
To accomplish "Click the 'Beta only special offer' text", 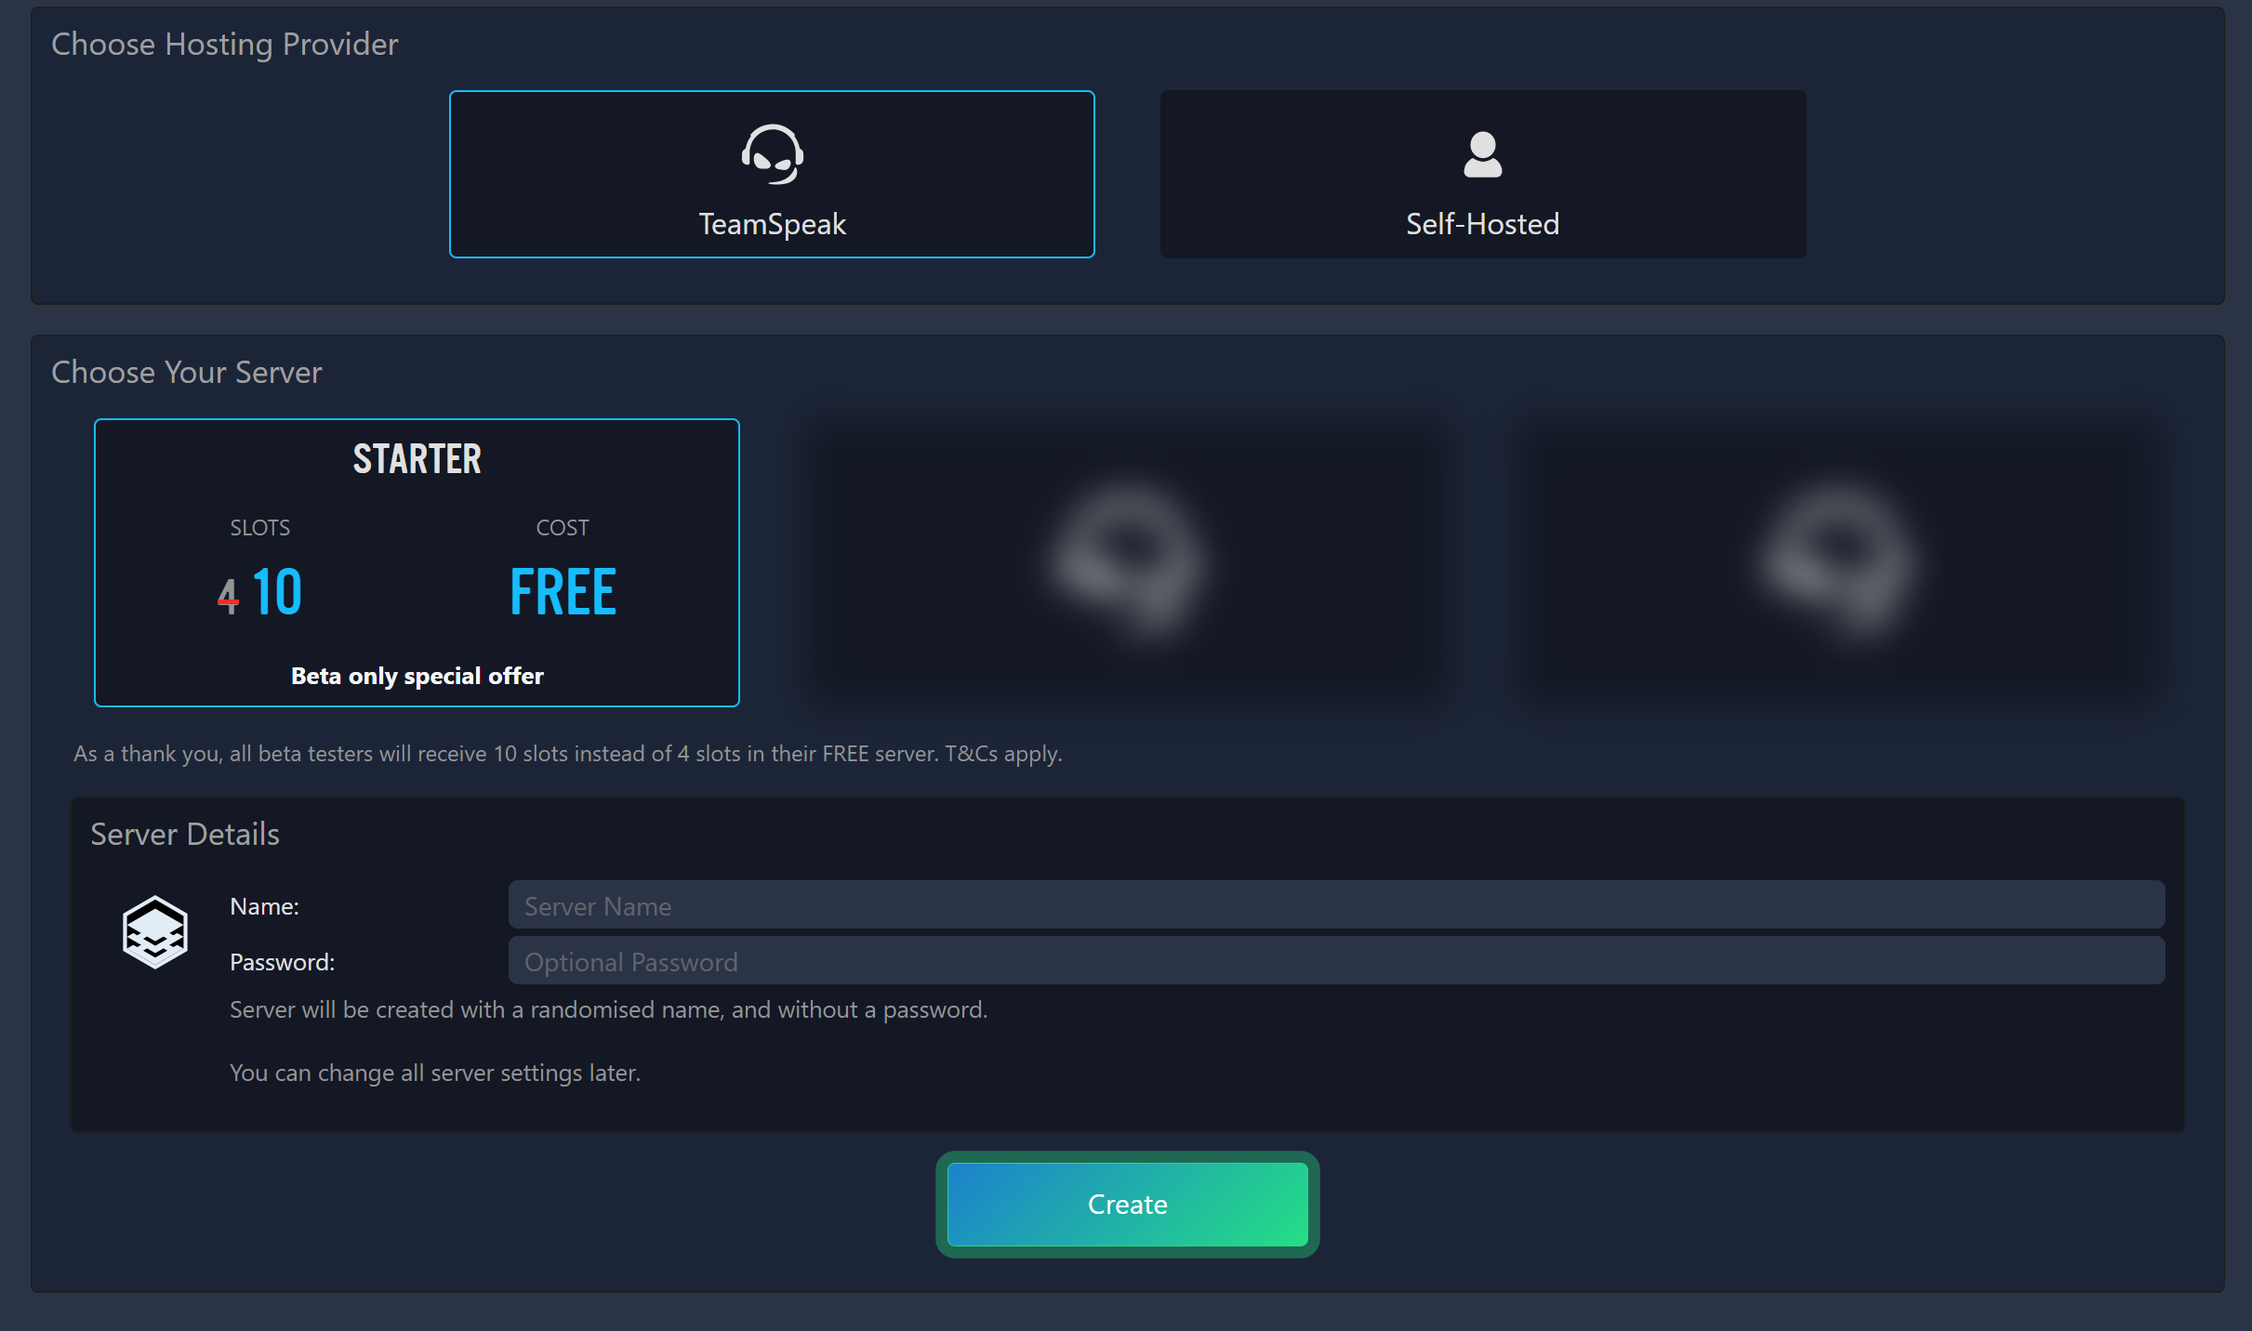I will (417, 676).
